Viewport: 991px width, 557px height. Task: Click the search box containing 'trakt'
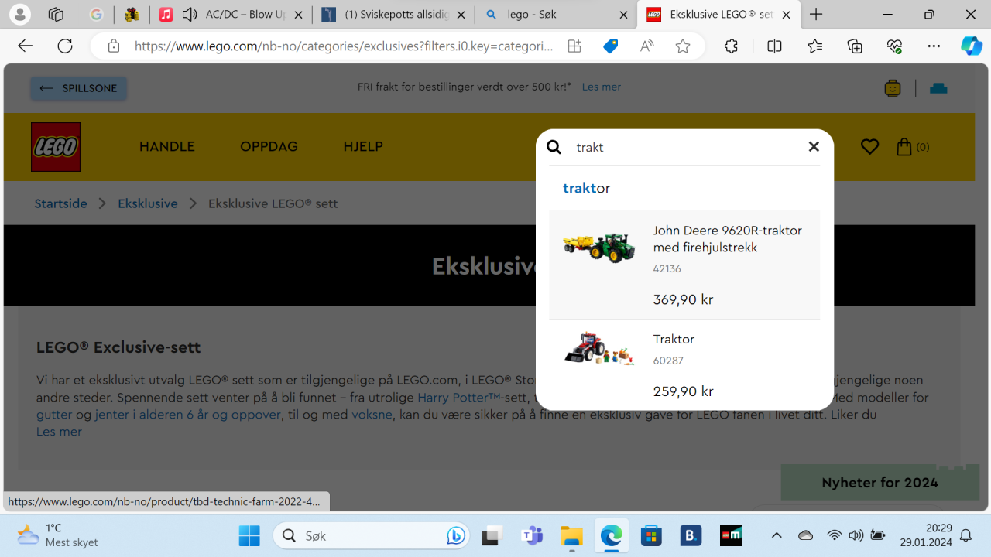point(685,147)
